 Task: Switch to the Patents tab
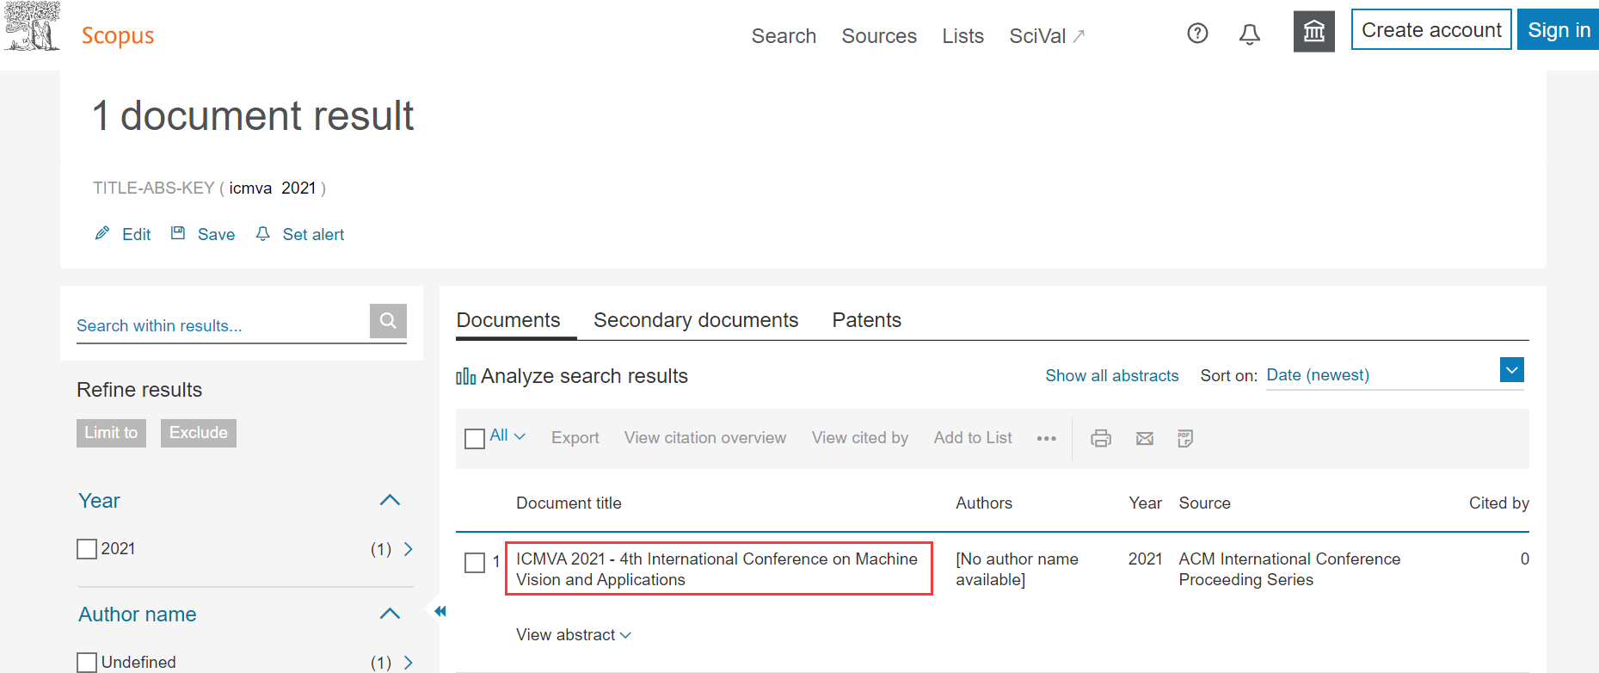866,320
